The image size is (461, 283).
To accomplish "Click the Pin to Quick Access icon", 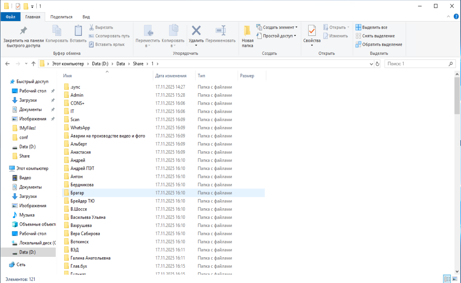I will pos(23,31).
